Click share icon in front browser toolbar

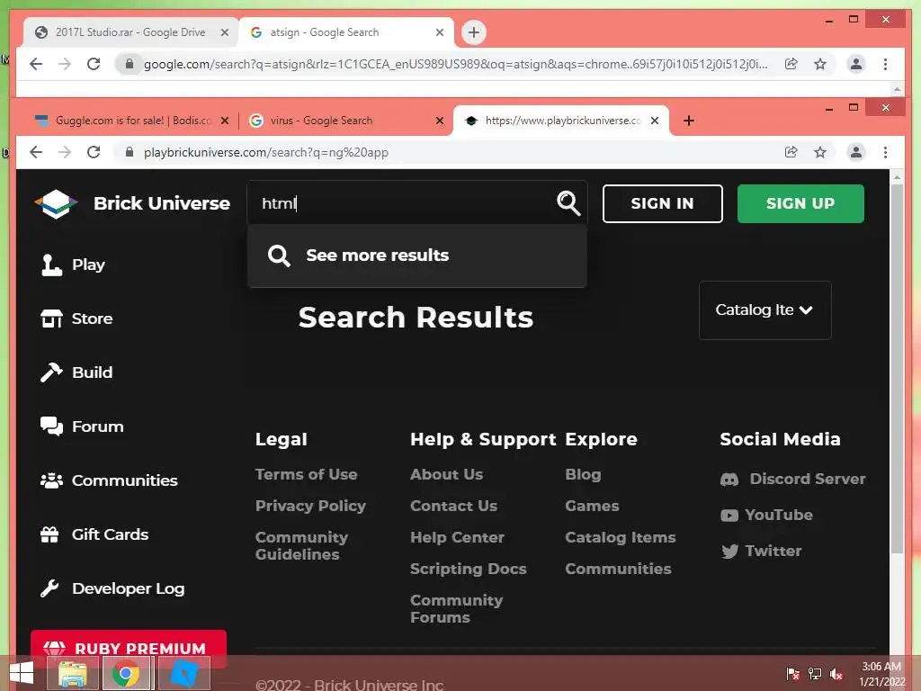[x=791, y=152]
